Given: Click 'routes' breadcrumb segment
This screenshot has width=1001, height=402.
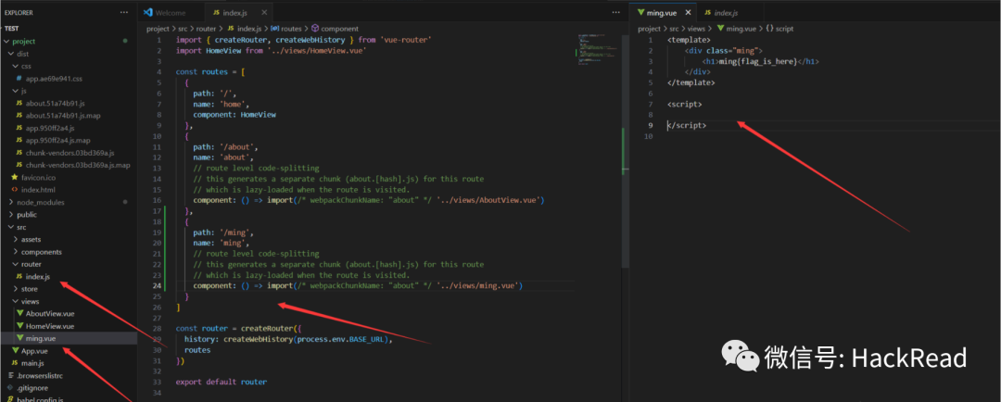Looking at the screenshot, I should tap(290, 29).
